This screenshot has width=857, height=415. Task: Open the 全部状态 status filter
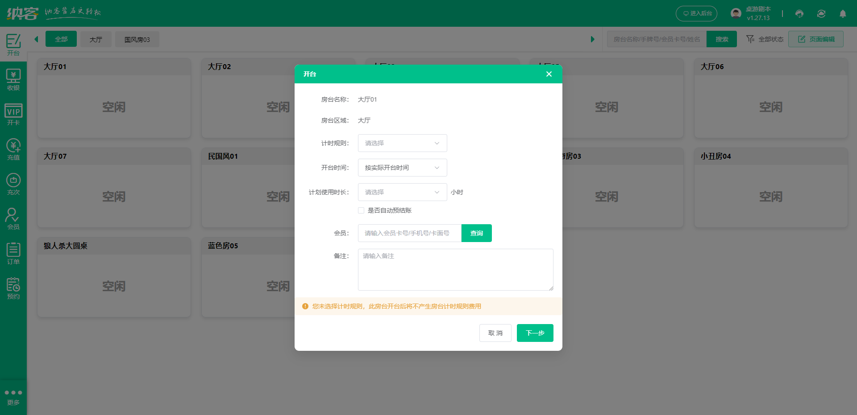point(764,39)
